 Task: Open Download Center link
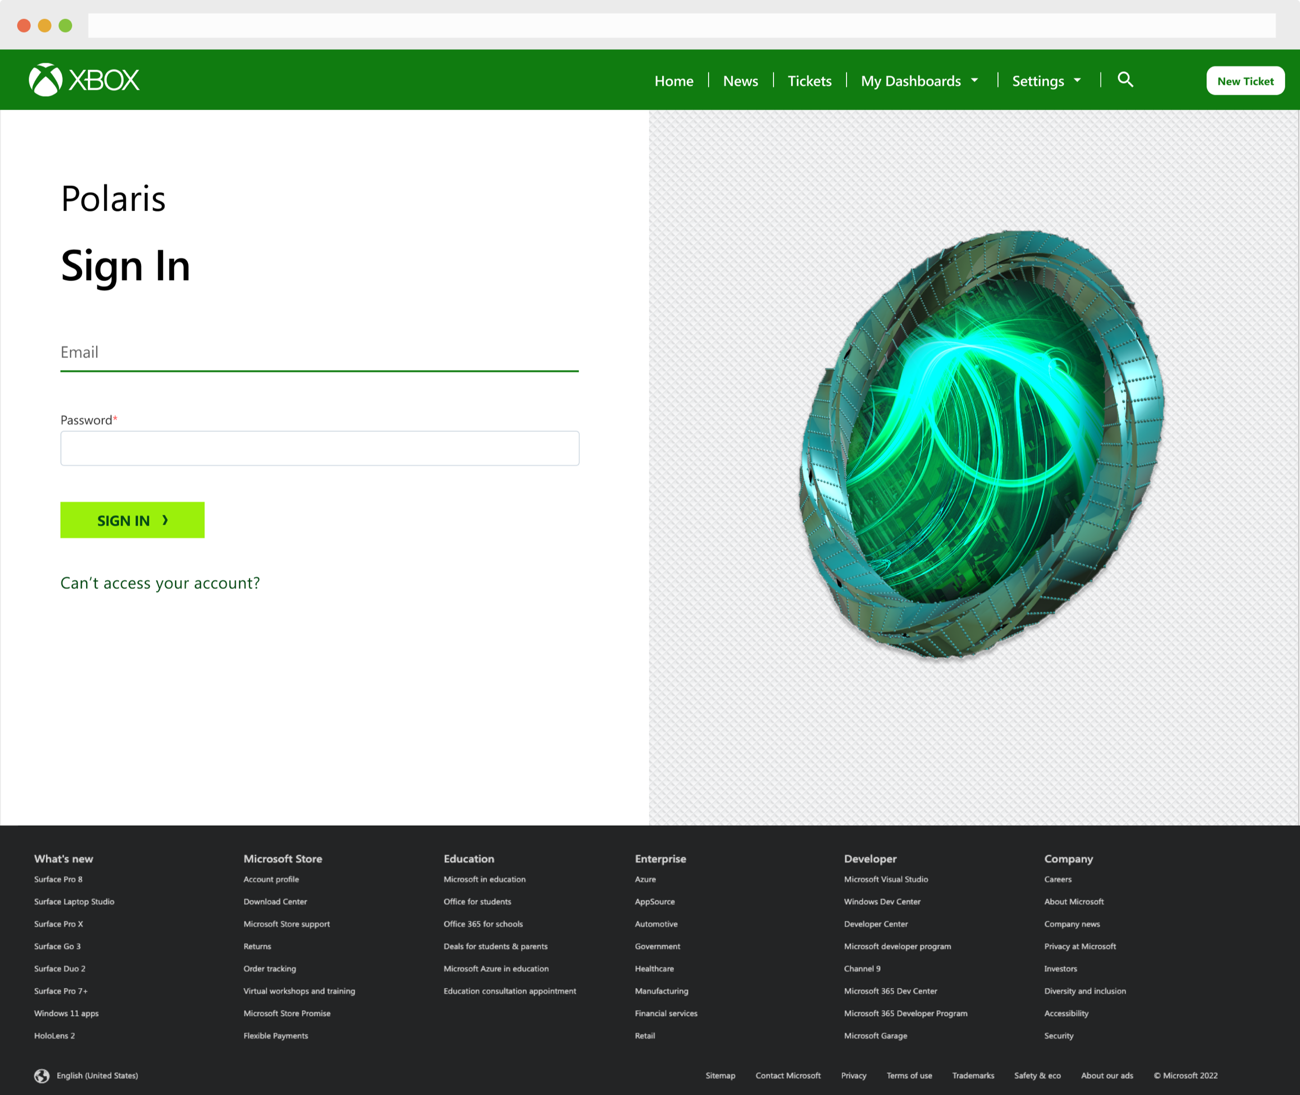coord(275,902)
